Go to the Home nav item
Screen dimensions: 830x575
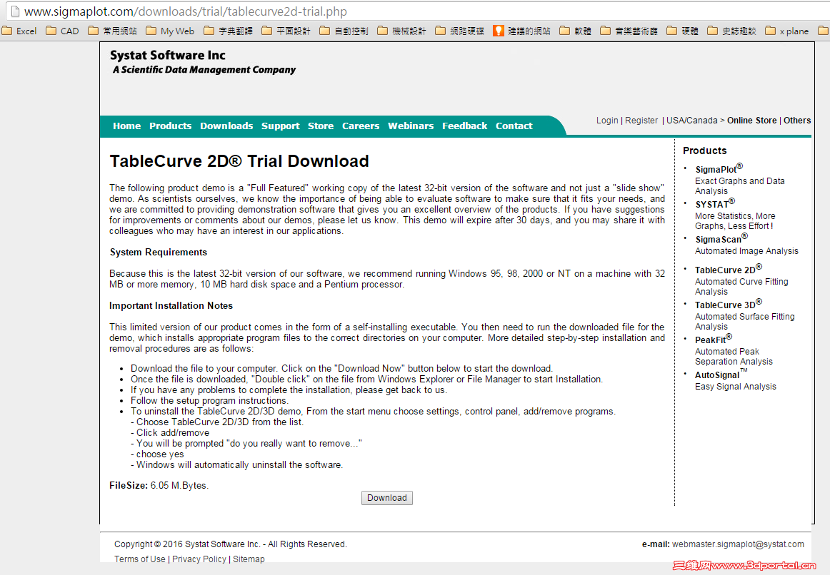pos(126,126)
